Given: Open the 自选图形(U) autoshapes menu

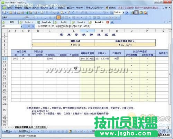Looking at the screenshot, I should coord(25,131).
